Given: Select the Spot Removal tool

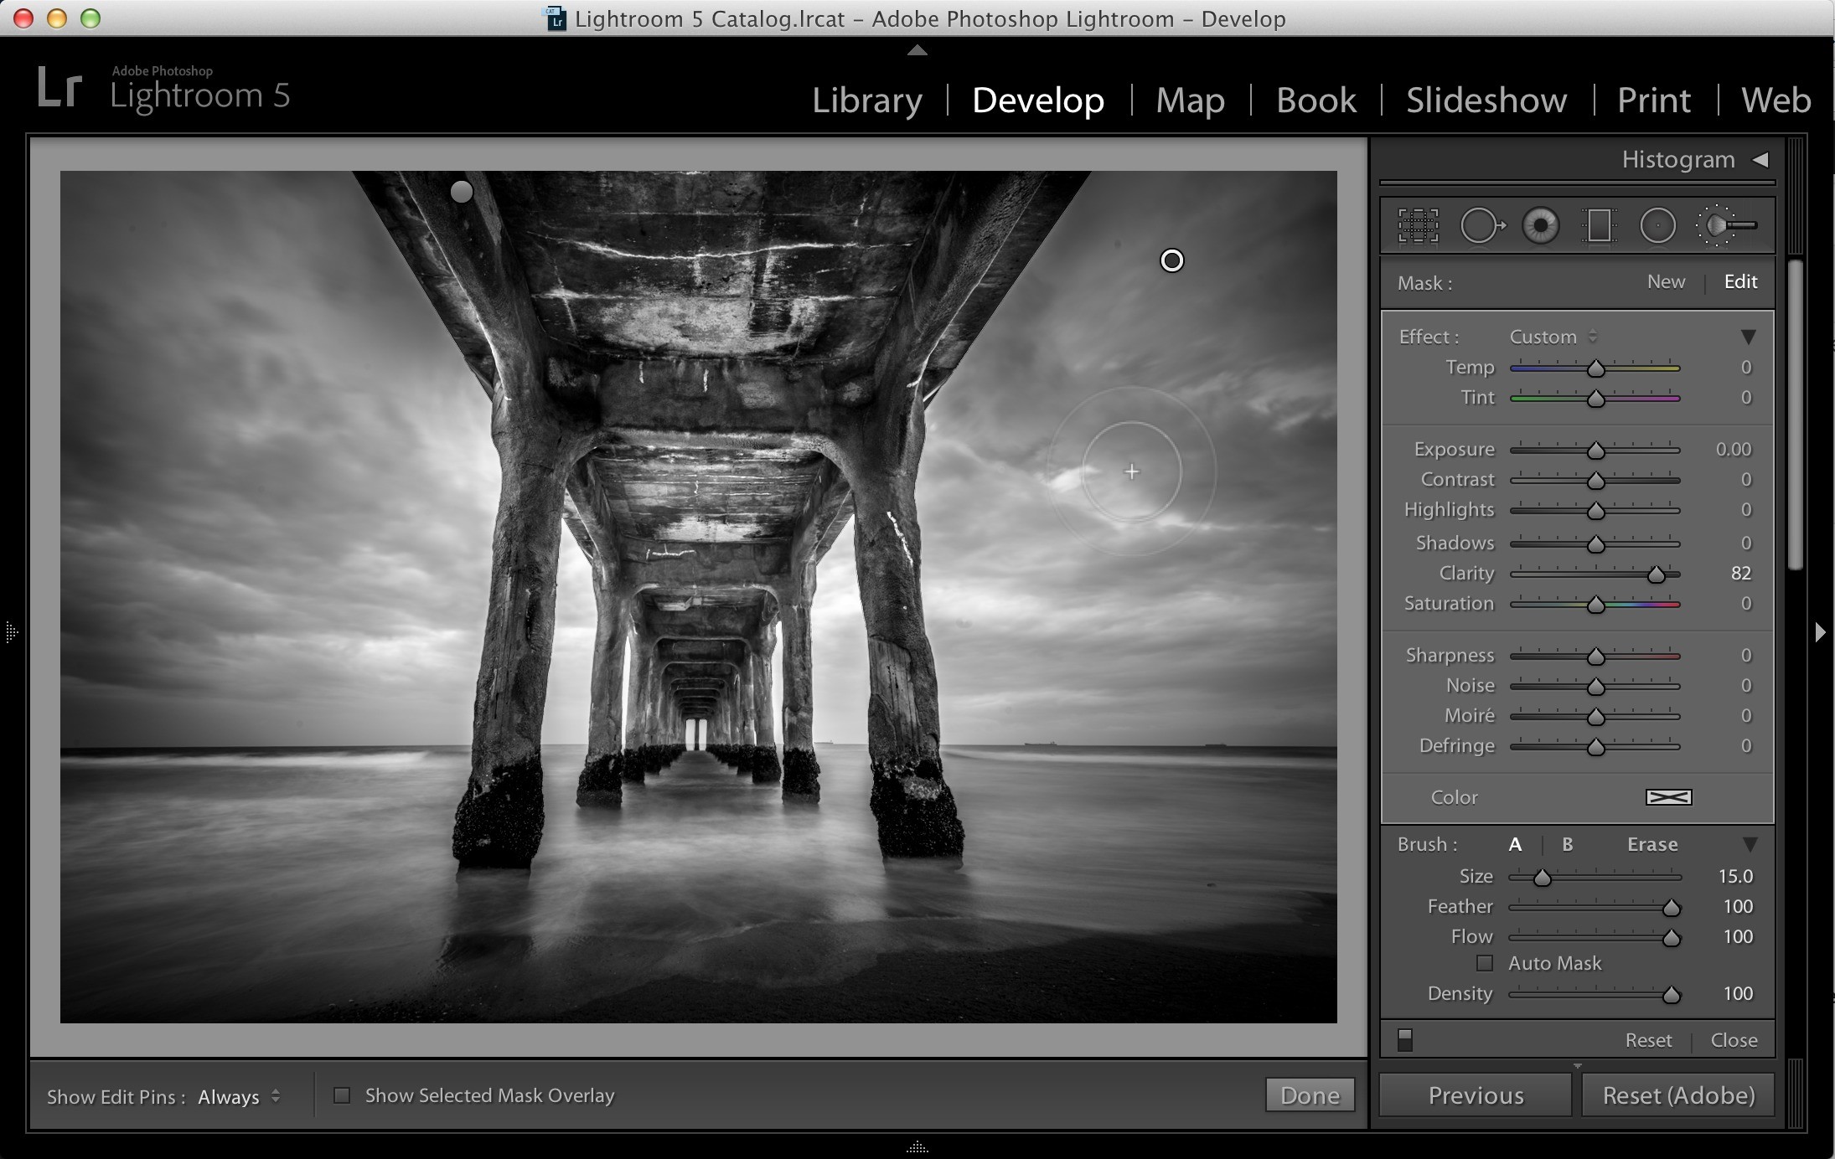Looking at the screenshot, I should click(1482, 225).
